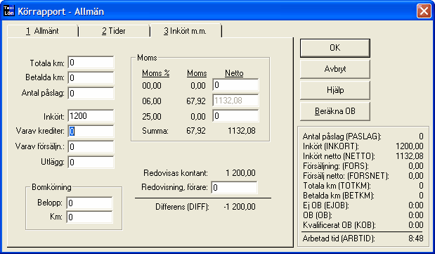435x254 pixels.
Task: Focus the Varav krediter field
Action: 91,131
